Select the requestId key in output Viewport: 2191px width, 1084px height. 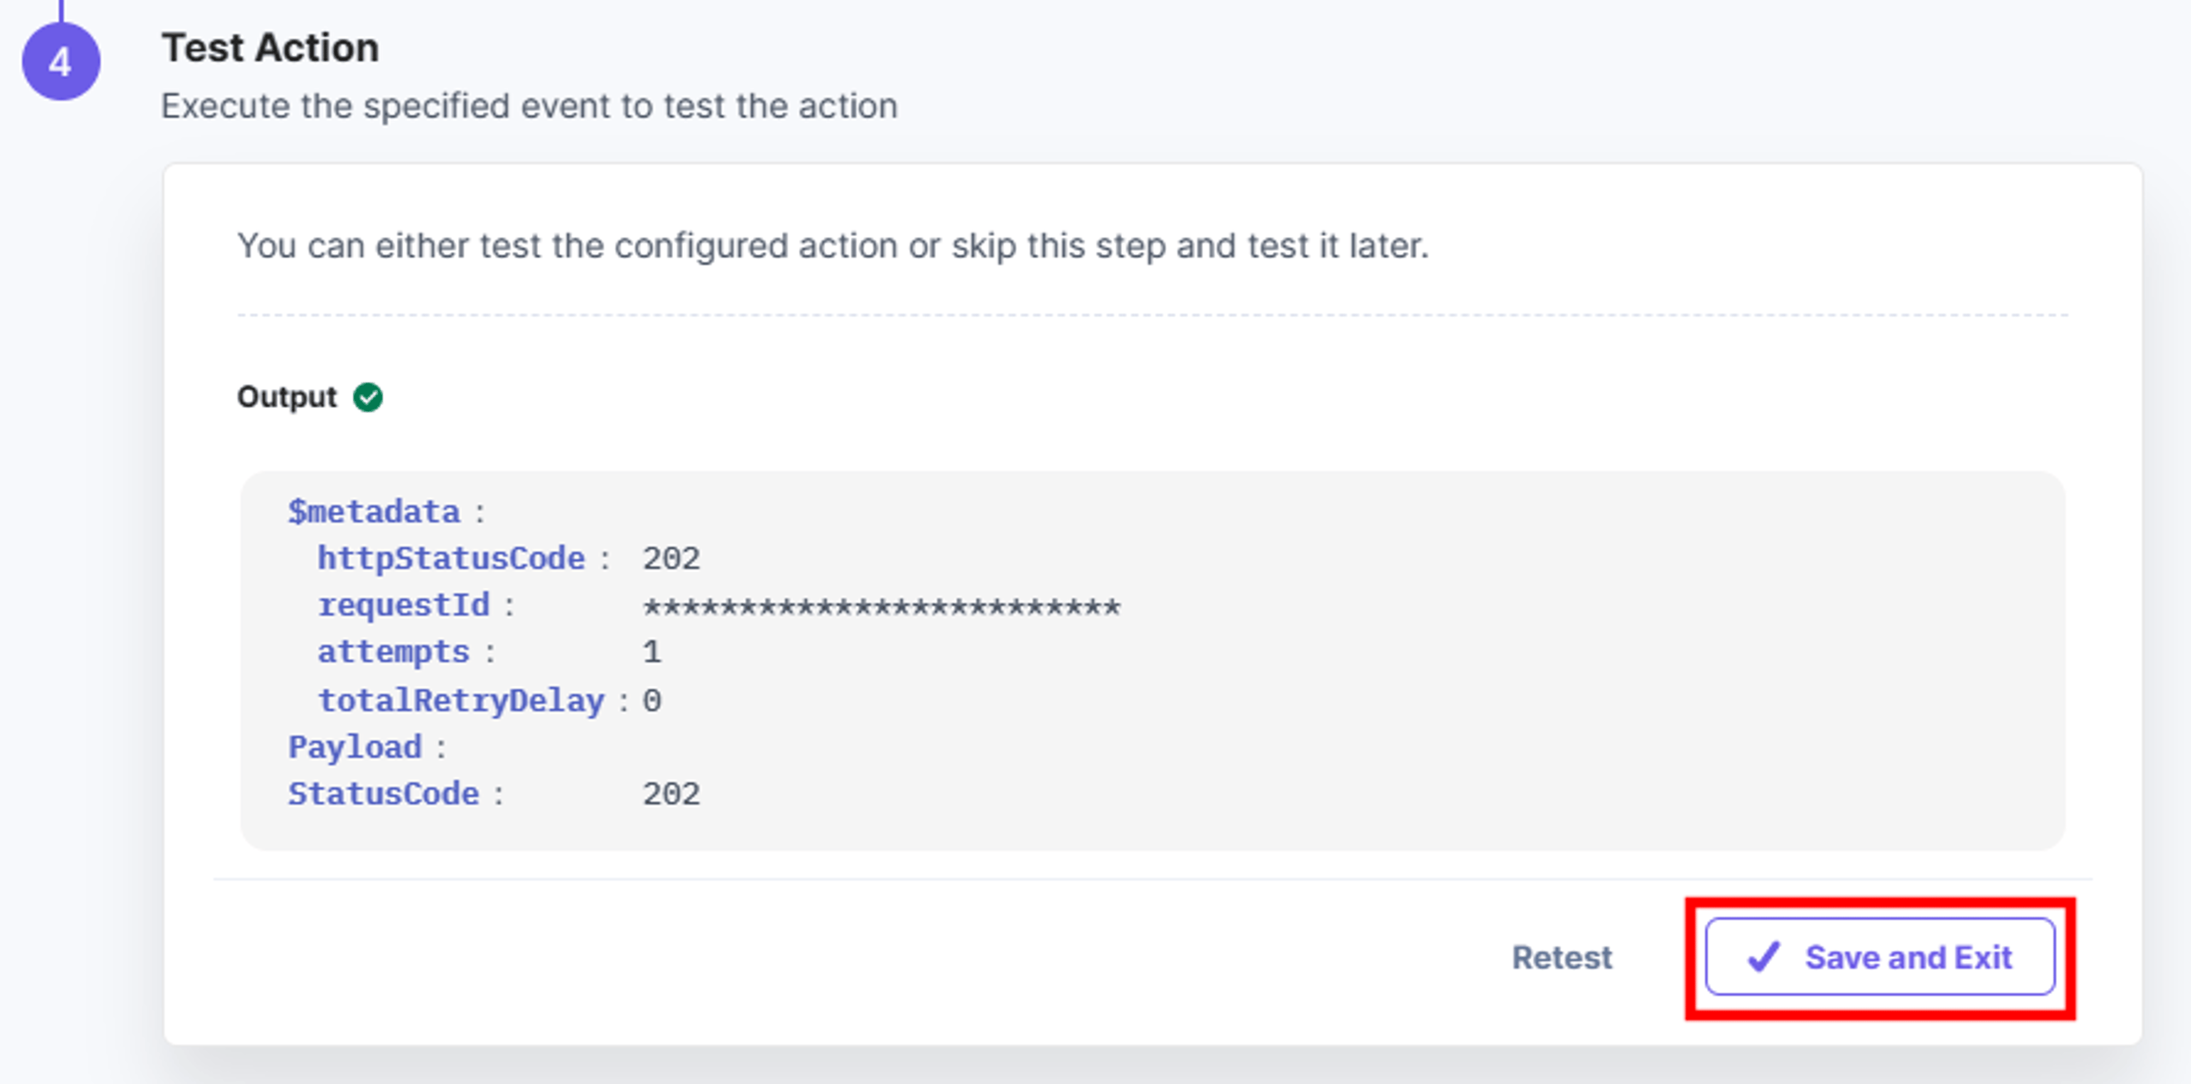tap(403, 605)
